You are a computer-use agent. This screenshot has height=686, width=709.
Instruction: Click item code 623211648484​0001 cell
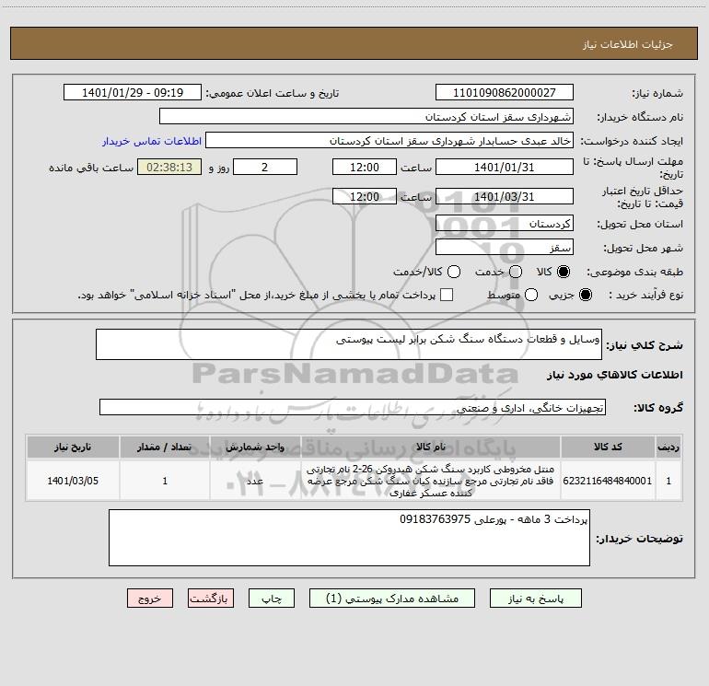[608, 481]
